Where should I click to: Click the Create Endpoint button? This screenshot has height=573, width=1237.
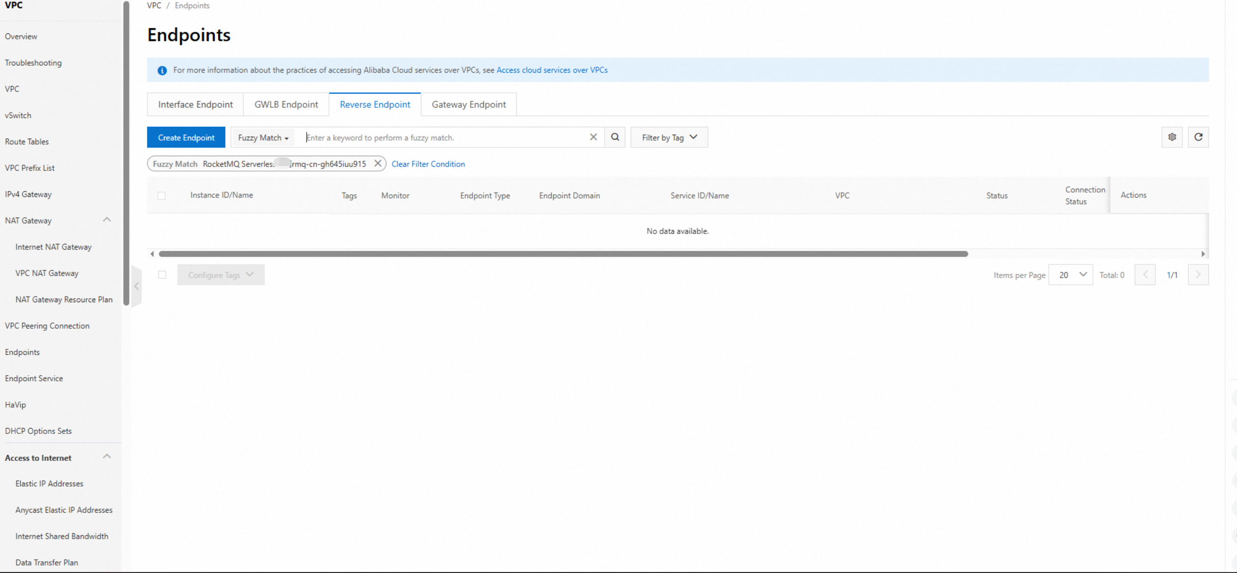point(186,138)
